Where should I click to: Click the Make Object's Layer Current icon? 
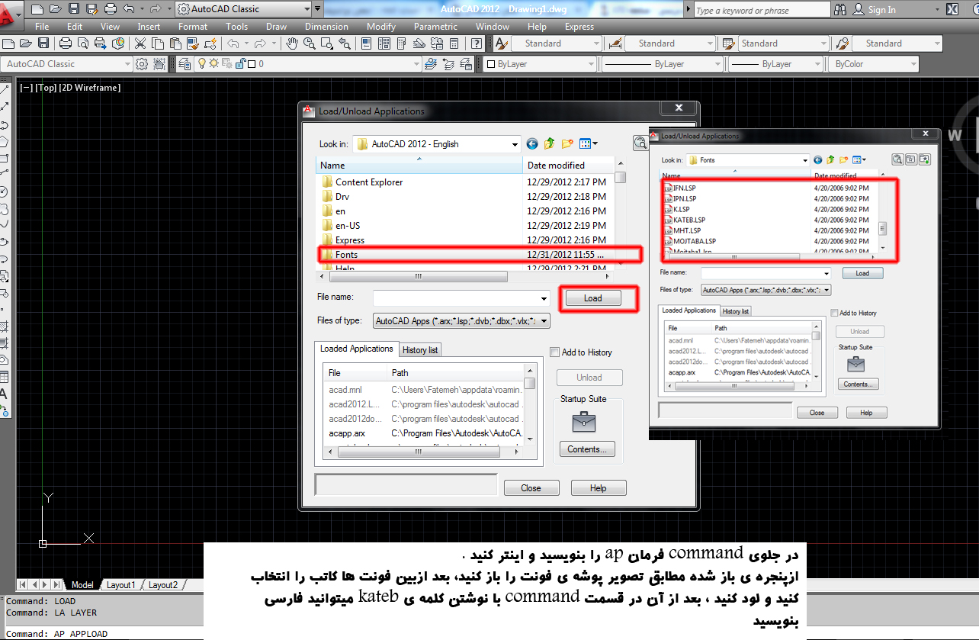coord(430,64)
